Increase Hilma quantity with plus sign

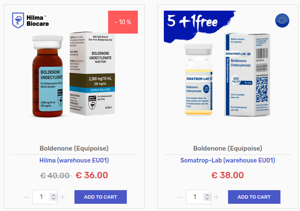[x=63, y=197]
